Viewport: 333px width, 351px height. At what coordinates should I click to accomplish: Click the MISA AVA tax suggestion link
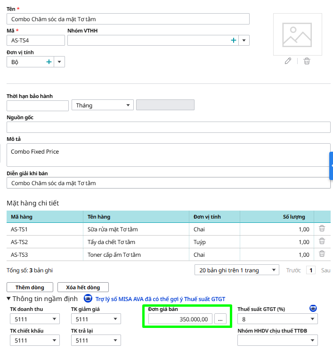[160, 299]
